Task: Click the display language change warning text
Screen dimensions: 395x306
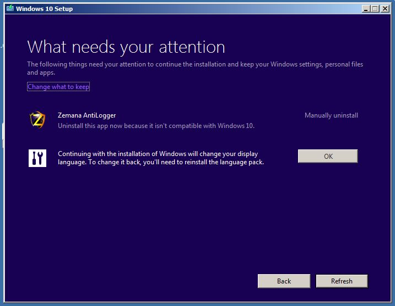Action: coord(161,158)
